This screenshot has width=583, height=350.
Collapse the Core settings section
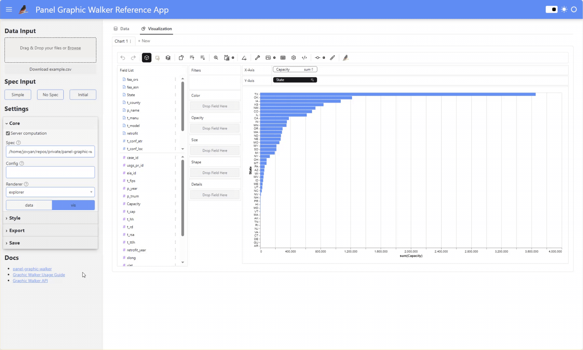click(50, 123)
